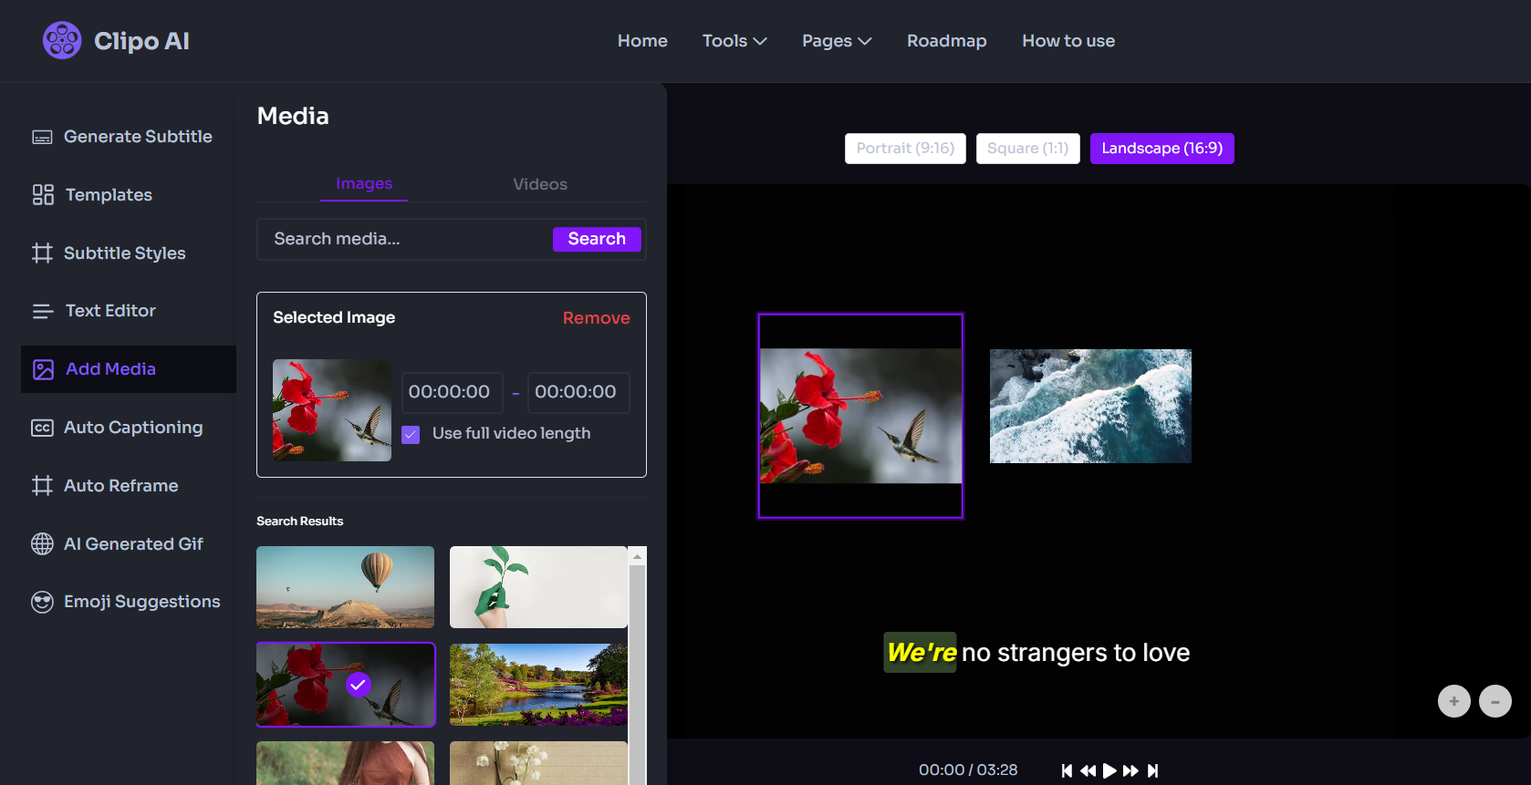Select Square (1:1) aspect ratio
Viewport: 1531px width, 785px height.
coord(1028,149)
